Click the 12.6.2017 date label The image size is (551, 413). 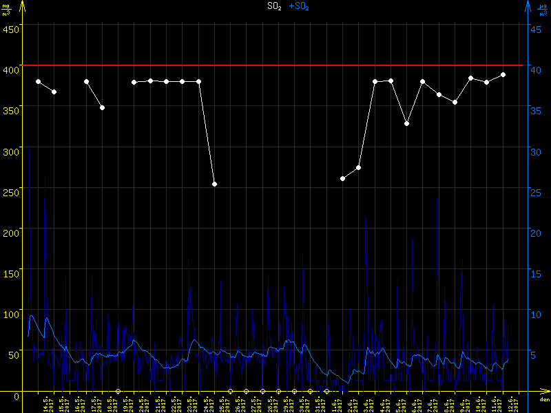click(511, 404)
